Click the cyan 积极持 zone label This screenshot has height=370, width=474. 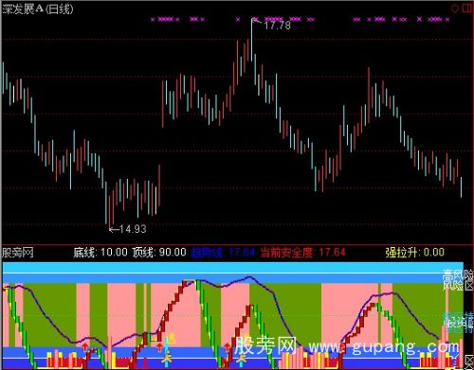[458, 322]
